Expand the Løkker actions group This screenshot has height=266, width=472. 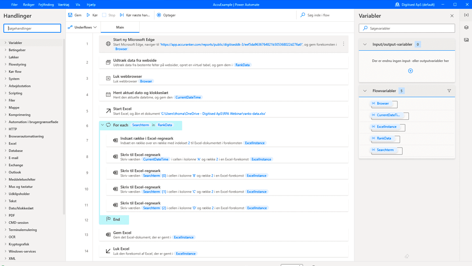click(6, 57)
